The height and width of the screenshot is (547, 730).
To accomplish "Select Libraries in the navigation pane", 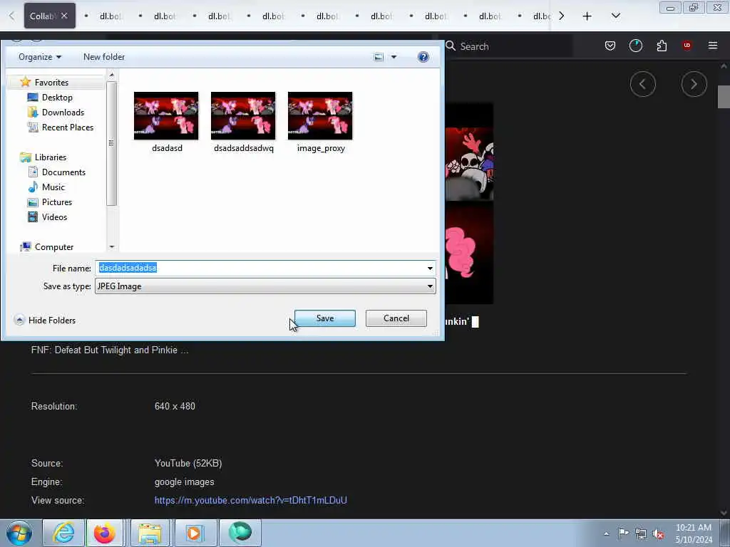I will (51, 157).
